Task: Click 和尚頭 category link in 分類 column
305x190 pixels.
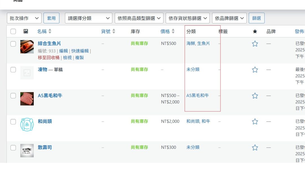Action: [x=193, y=121]
